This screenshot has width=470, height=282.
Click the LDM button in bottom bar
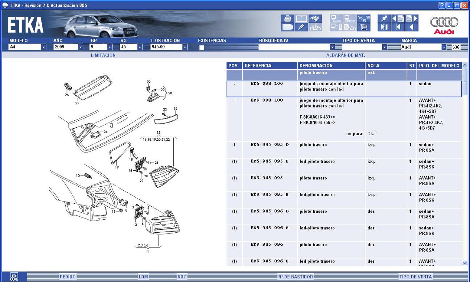pos(143,277)
